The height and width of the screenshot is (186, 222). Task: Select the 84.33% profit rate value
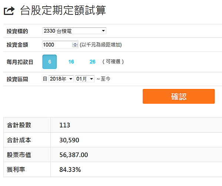click(x=70, y=170)
